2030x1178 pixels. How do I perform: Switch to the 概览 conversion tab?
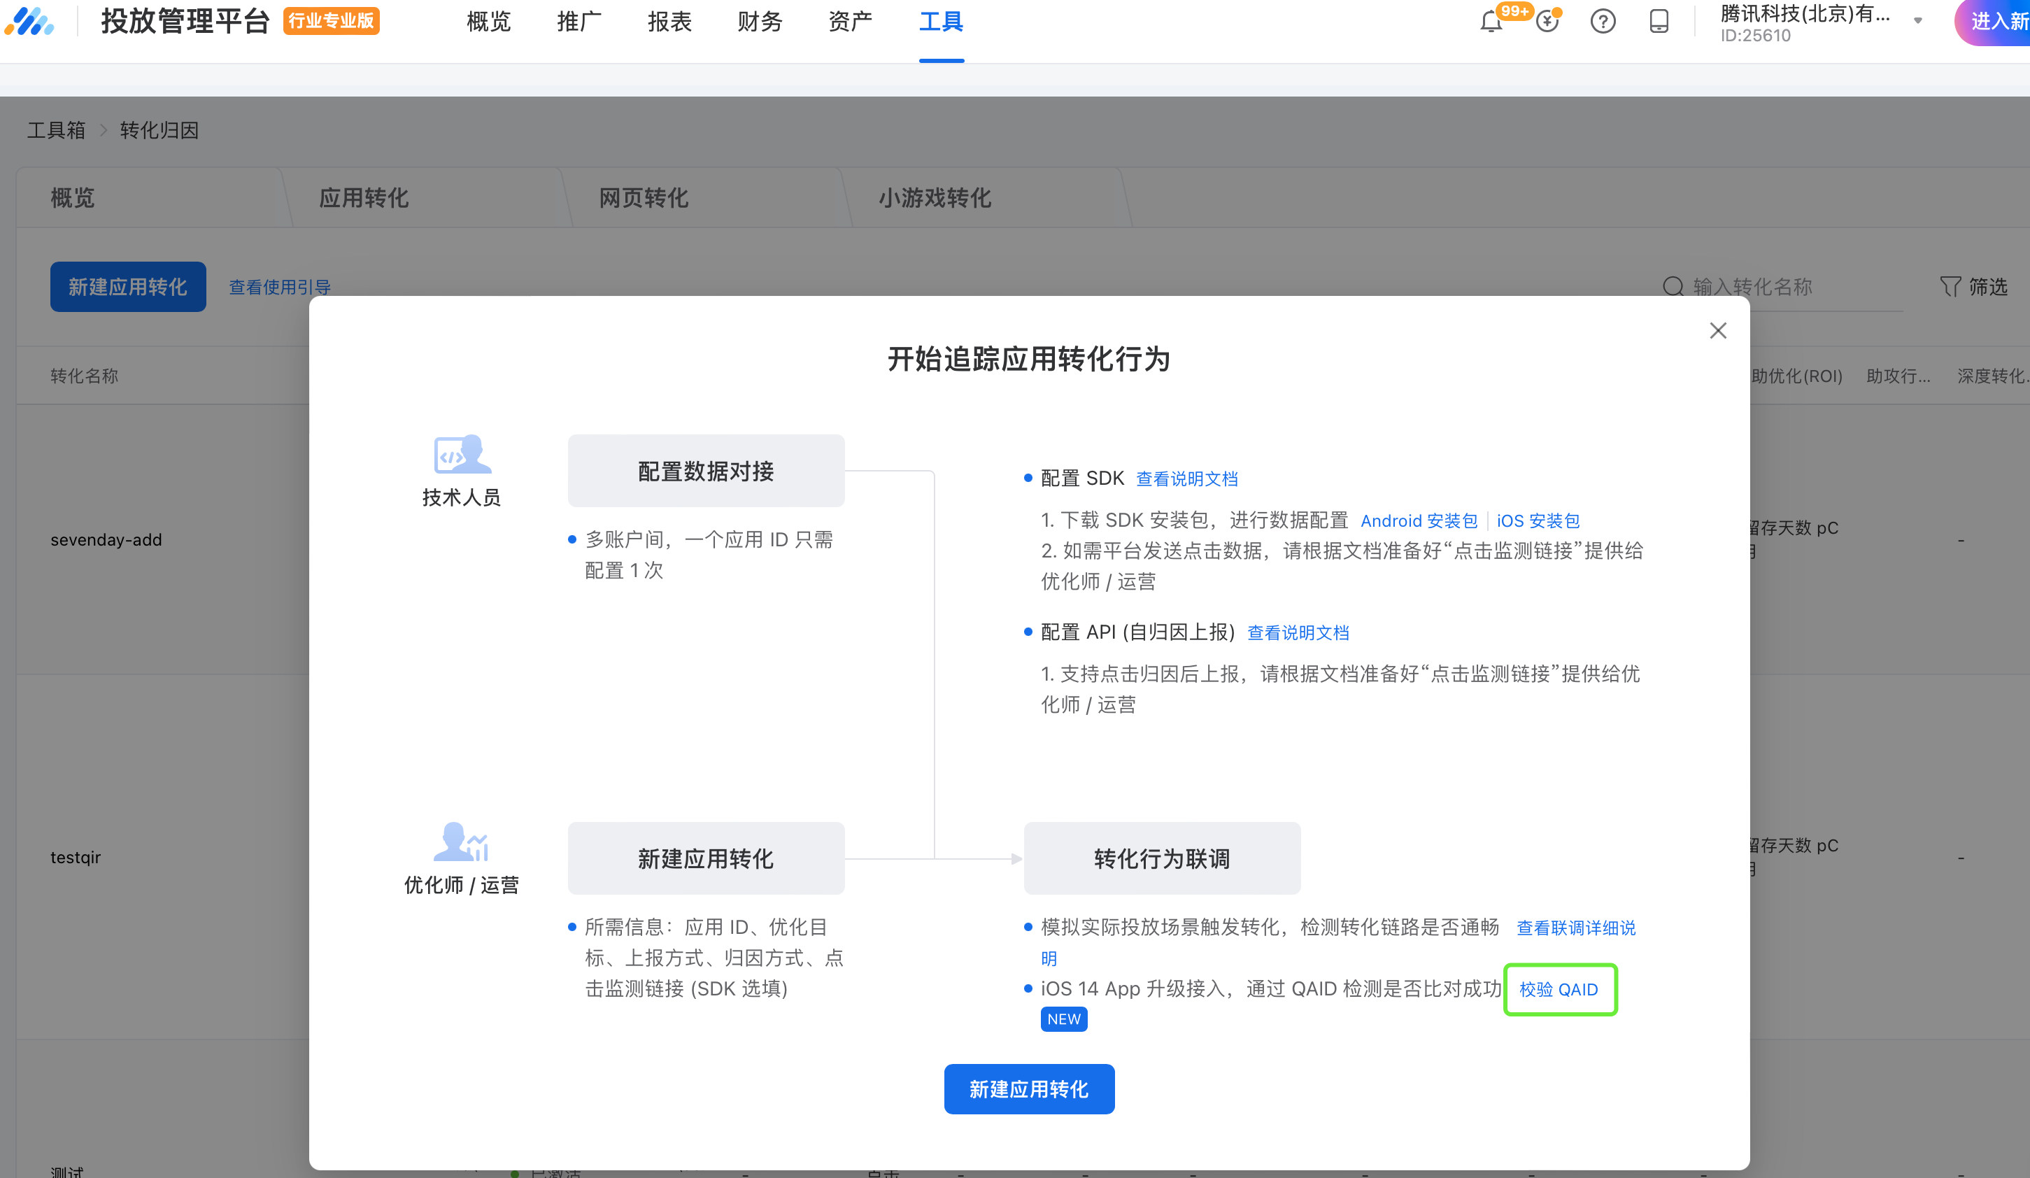pos(73,198)
